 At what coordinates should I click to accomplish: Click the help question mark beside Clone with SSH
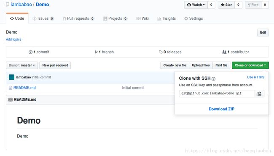click(x=213, y=79)
